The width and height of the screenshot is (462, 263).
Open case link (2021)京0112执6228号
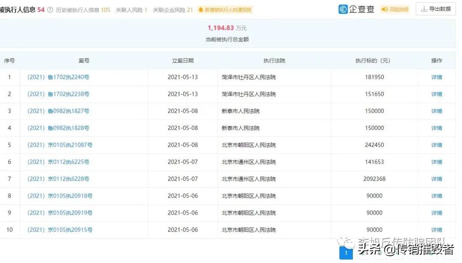point(57,179)
